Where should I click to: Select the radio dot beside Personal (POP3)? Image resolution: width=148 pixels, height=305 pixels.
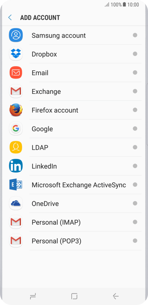pos(135,241)
